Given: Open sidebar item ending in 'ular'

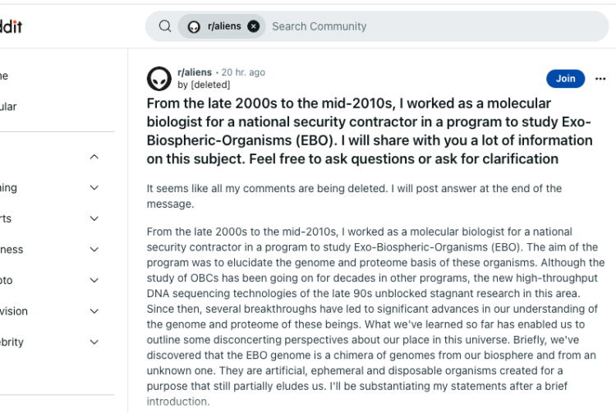Looking at the screenshot, I should tap(9, 107).
